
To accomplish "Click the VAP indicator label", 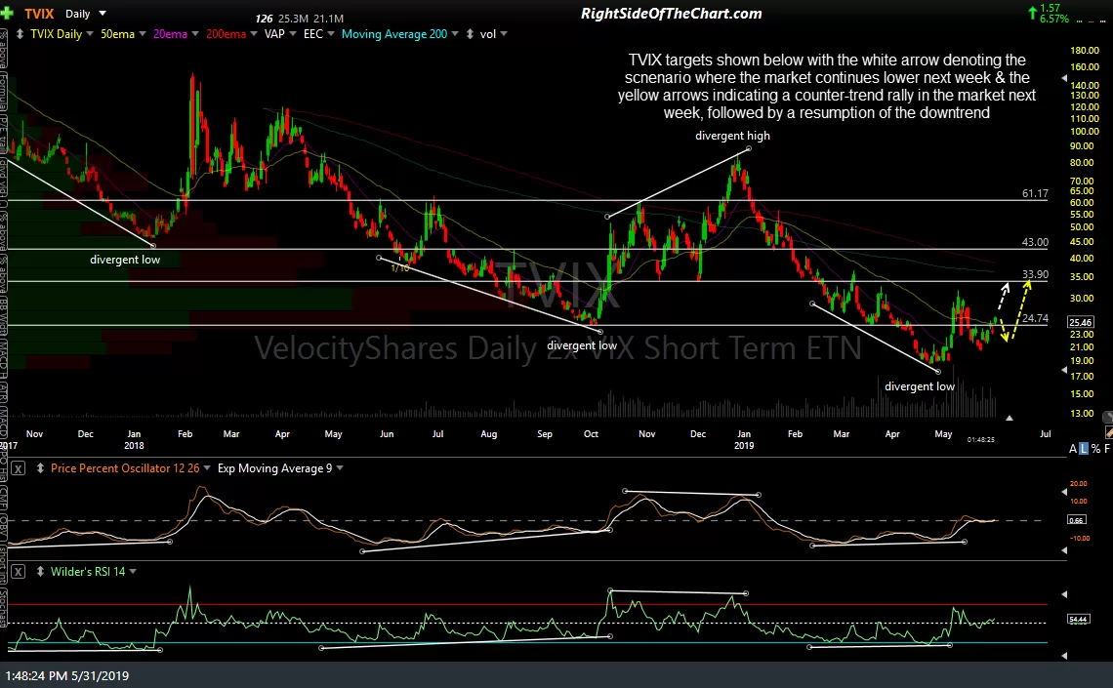I will point(274,34).
